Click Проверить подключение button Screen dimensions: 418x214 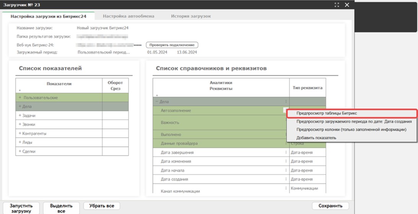tap(172, 45)
